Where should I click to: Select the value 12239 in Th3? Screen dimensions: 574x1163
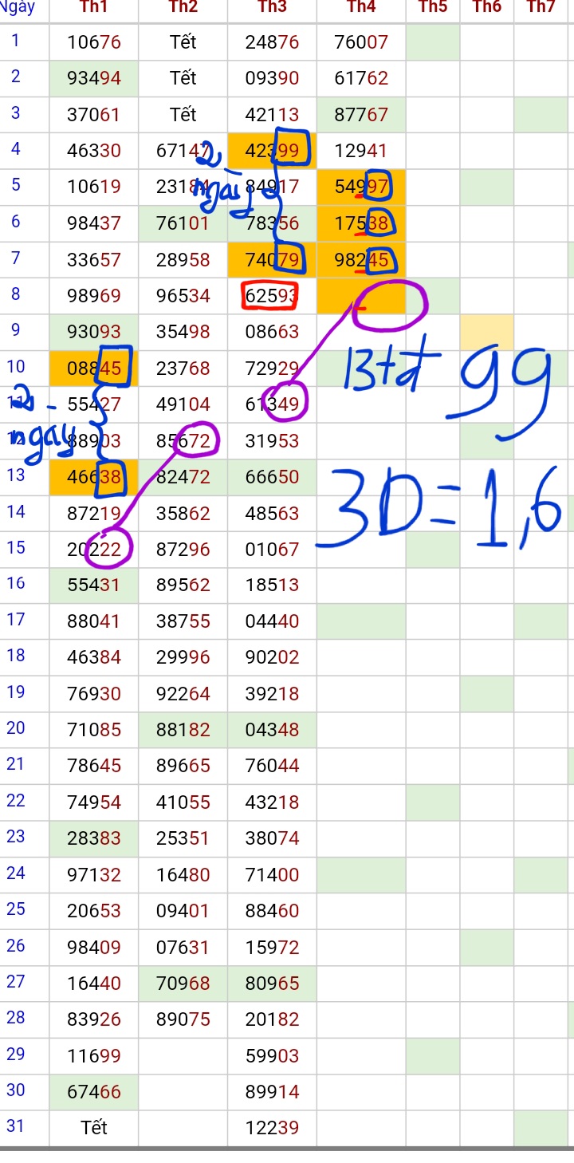coord(273,1128)
